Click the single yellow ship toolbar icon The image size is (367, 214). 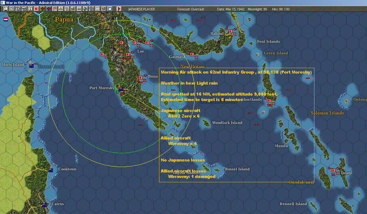[61, 9]
